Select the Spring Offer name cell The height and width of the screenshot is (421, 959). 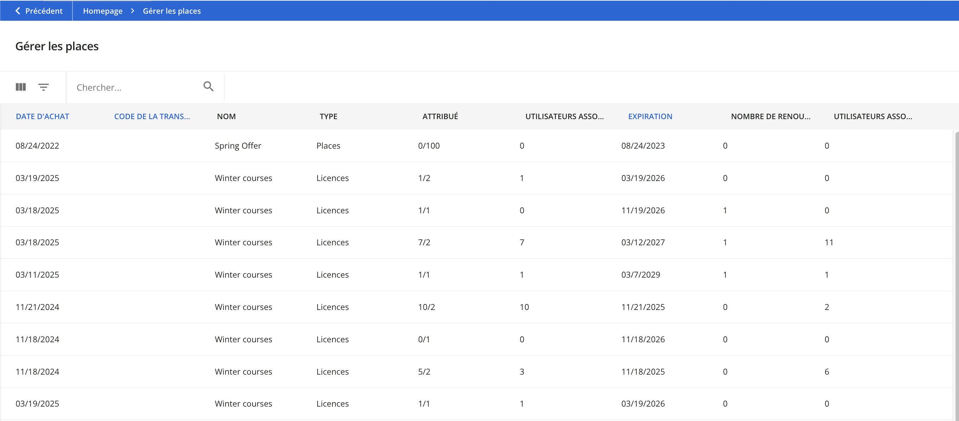pyautogui.click(x=238, y=146)
